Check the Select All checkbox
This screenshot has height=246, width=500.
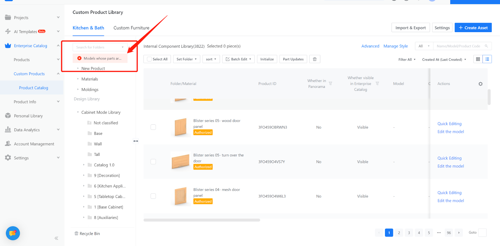click(x=150, y=59)
